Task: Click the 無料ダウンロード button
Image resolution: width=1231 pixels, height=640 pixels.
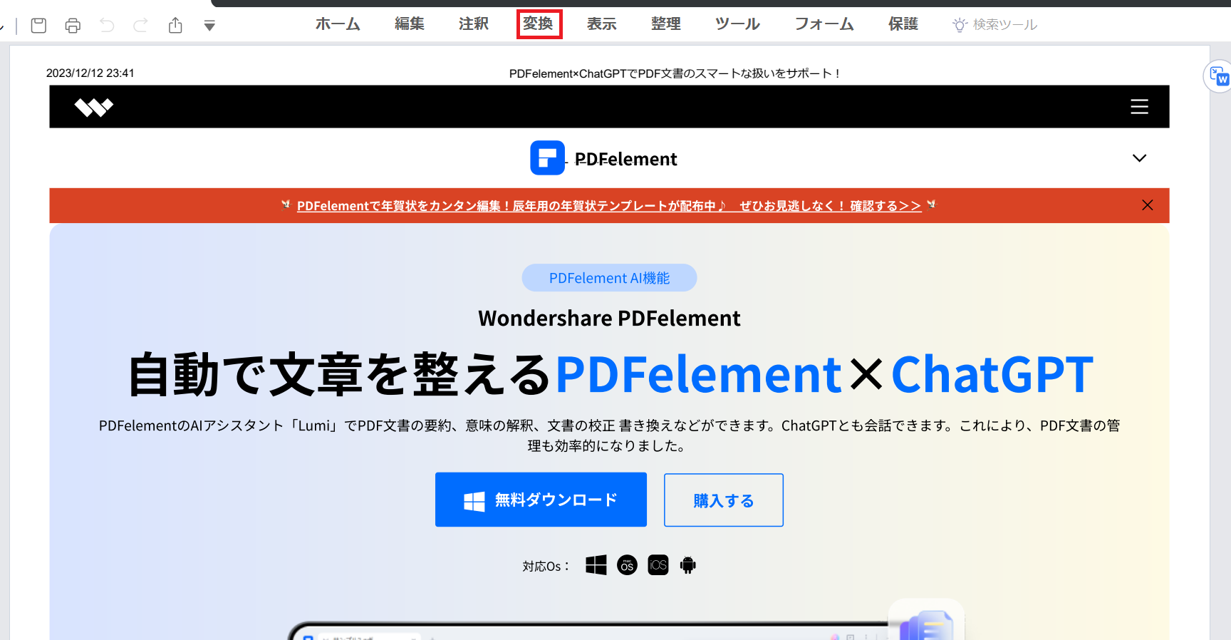Action: click(541, 500)
